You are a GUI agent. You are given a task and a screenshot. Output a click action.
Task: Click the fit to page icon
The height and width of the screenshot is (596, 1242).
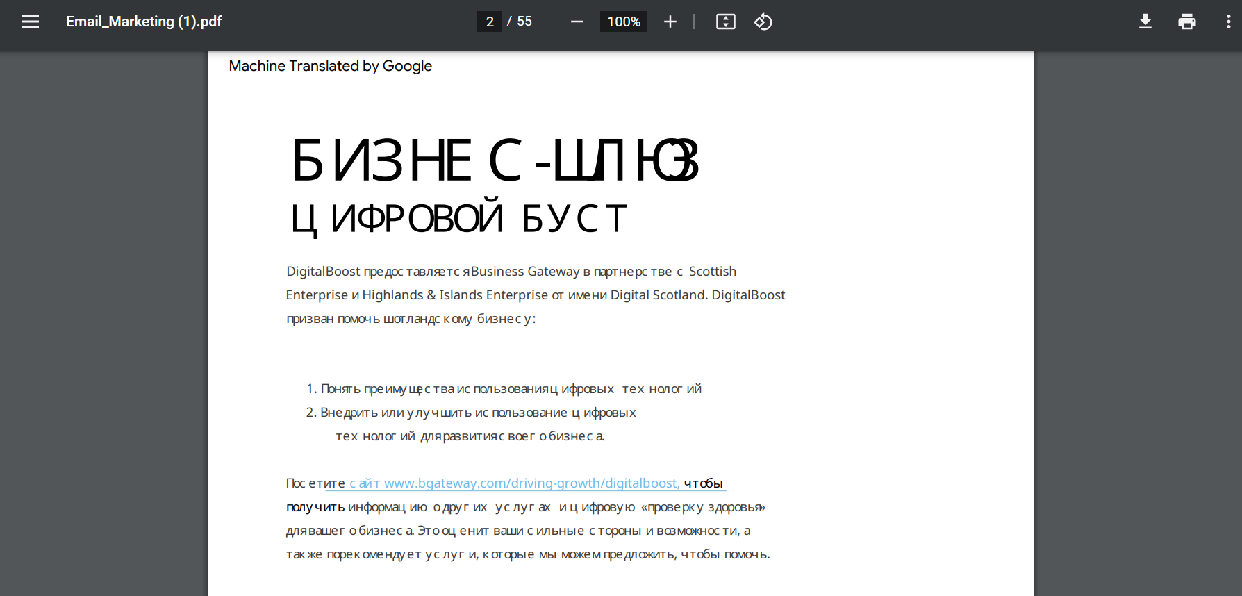[726, 22]
